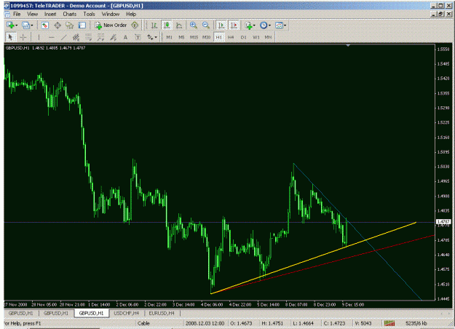Open the Periods clock dropdown
The height and width of the screenshot is (329, 455).
(x=265, y=25)
